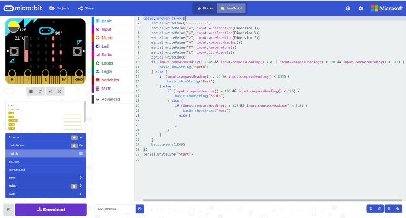
Task: Expand the Advanced categories
Action: click(x=113, y=99)
